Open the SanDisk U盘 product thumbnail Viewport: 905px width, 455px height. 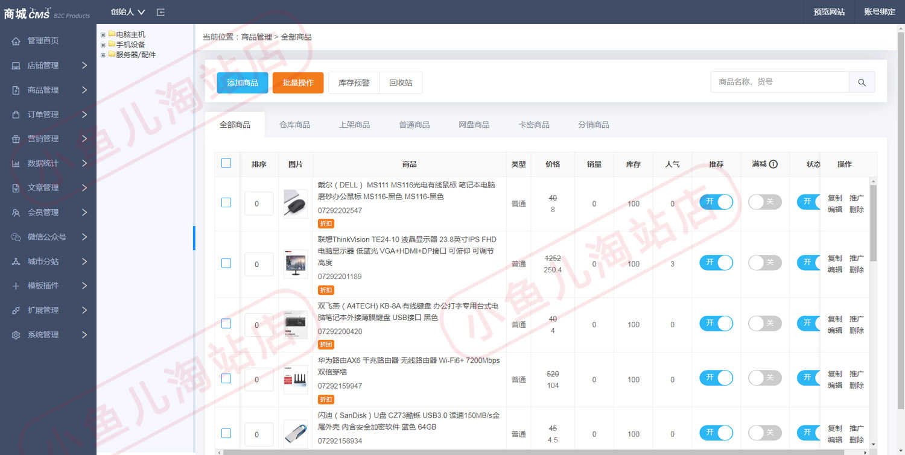click(296, 434)
